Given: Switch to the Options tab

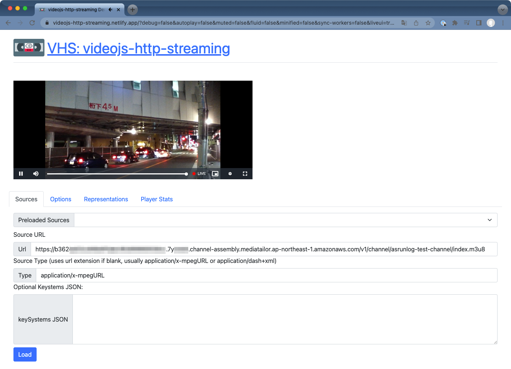Looking at the screenshot, I should [x=61, y=199].
